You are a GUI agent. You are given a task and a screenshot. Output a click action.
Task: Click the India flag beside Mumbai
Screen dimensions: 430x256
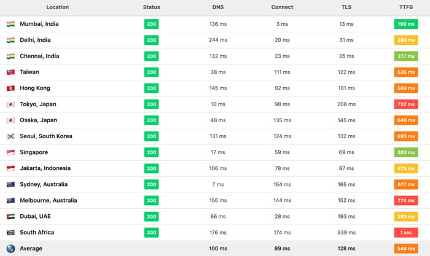(10, 24)
